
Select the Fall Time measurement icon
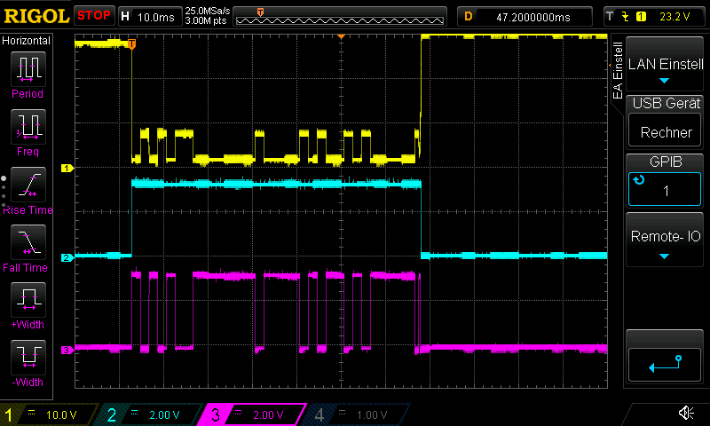[x=28, y=241]
